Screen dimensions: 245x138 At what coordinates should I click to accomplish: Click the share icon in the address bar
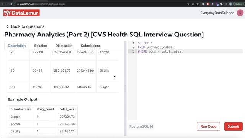193,4
